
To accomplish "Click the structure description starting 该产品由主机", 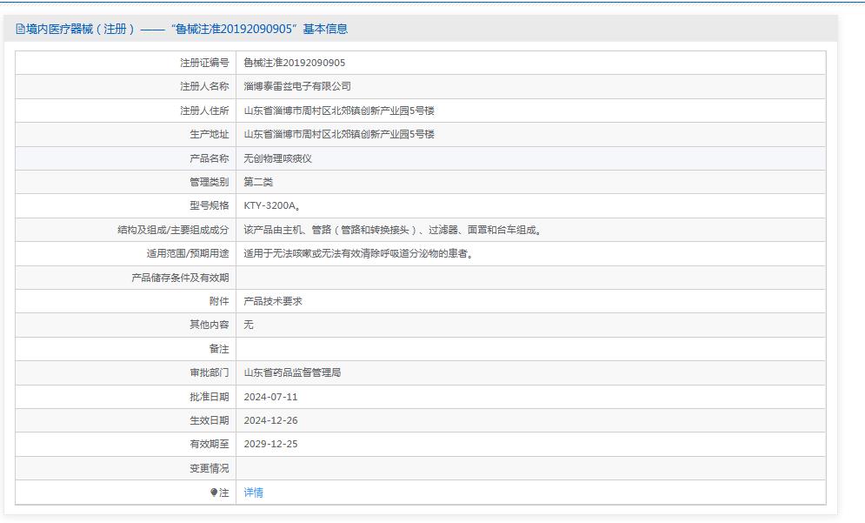I will tap(392, 230).
